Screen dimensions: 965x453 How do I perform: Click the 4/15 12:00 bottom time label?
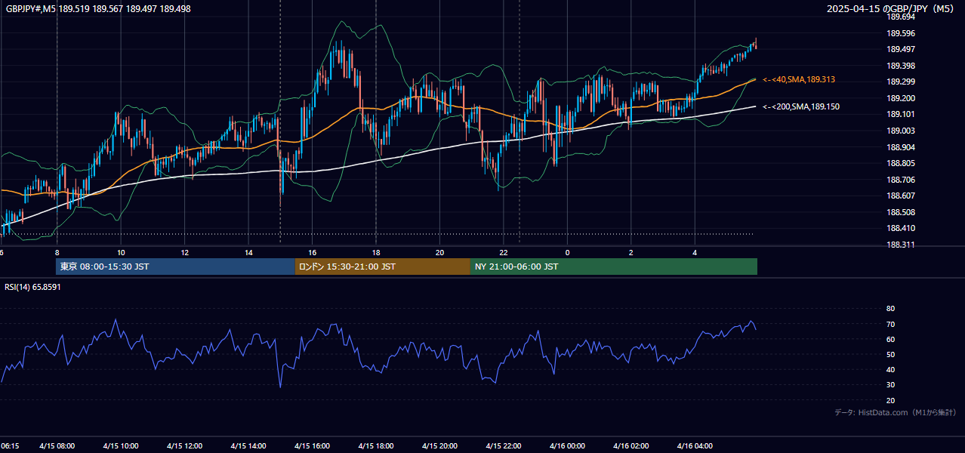[184, 446]
